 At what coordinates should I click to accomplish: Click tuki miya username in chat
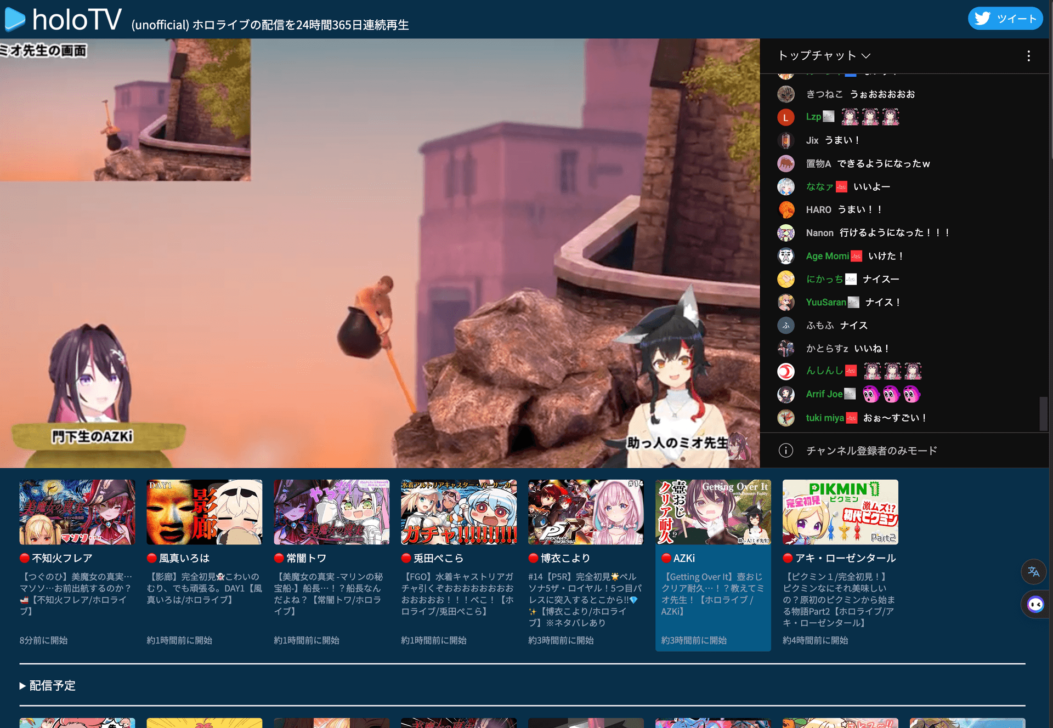(825, 418)
